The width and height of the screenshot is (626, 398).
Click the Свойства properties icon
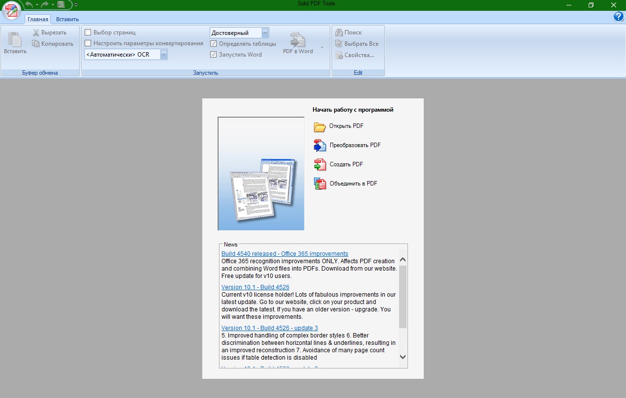click(339, 55)
